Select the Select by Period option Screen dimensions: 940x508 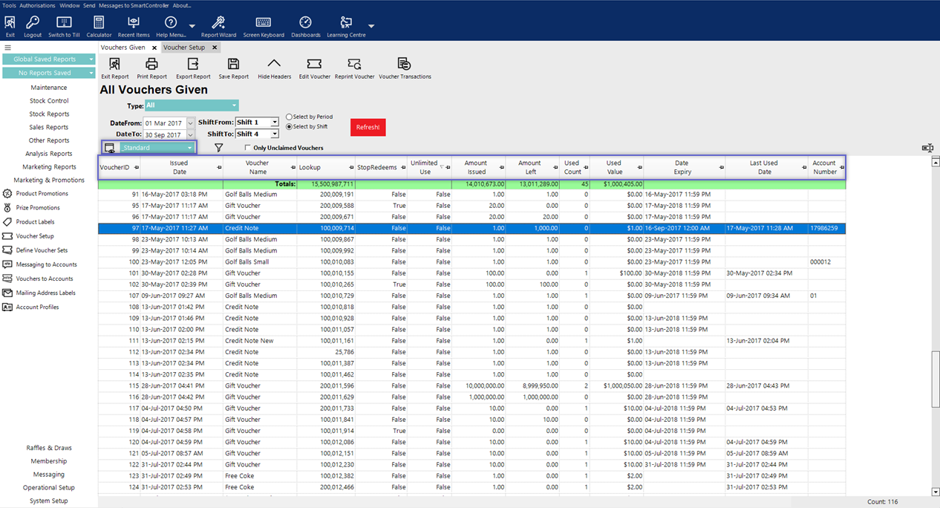(x=290, y=117)
